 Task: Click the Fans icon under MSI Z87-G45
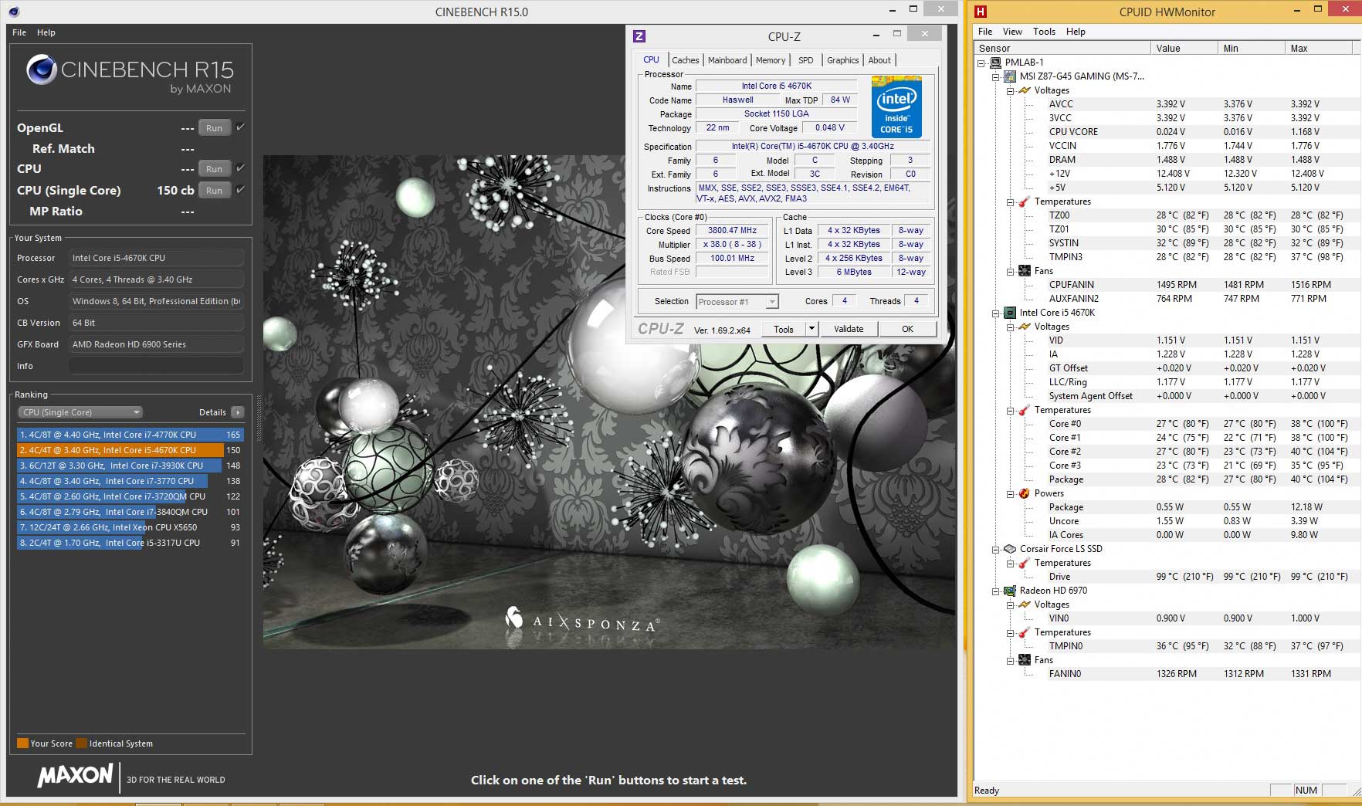[x=1025, y=271]
